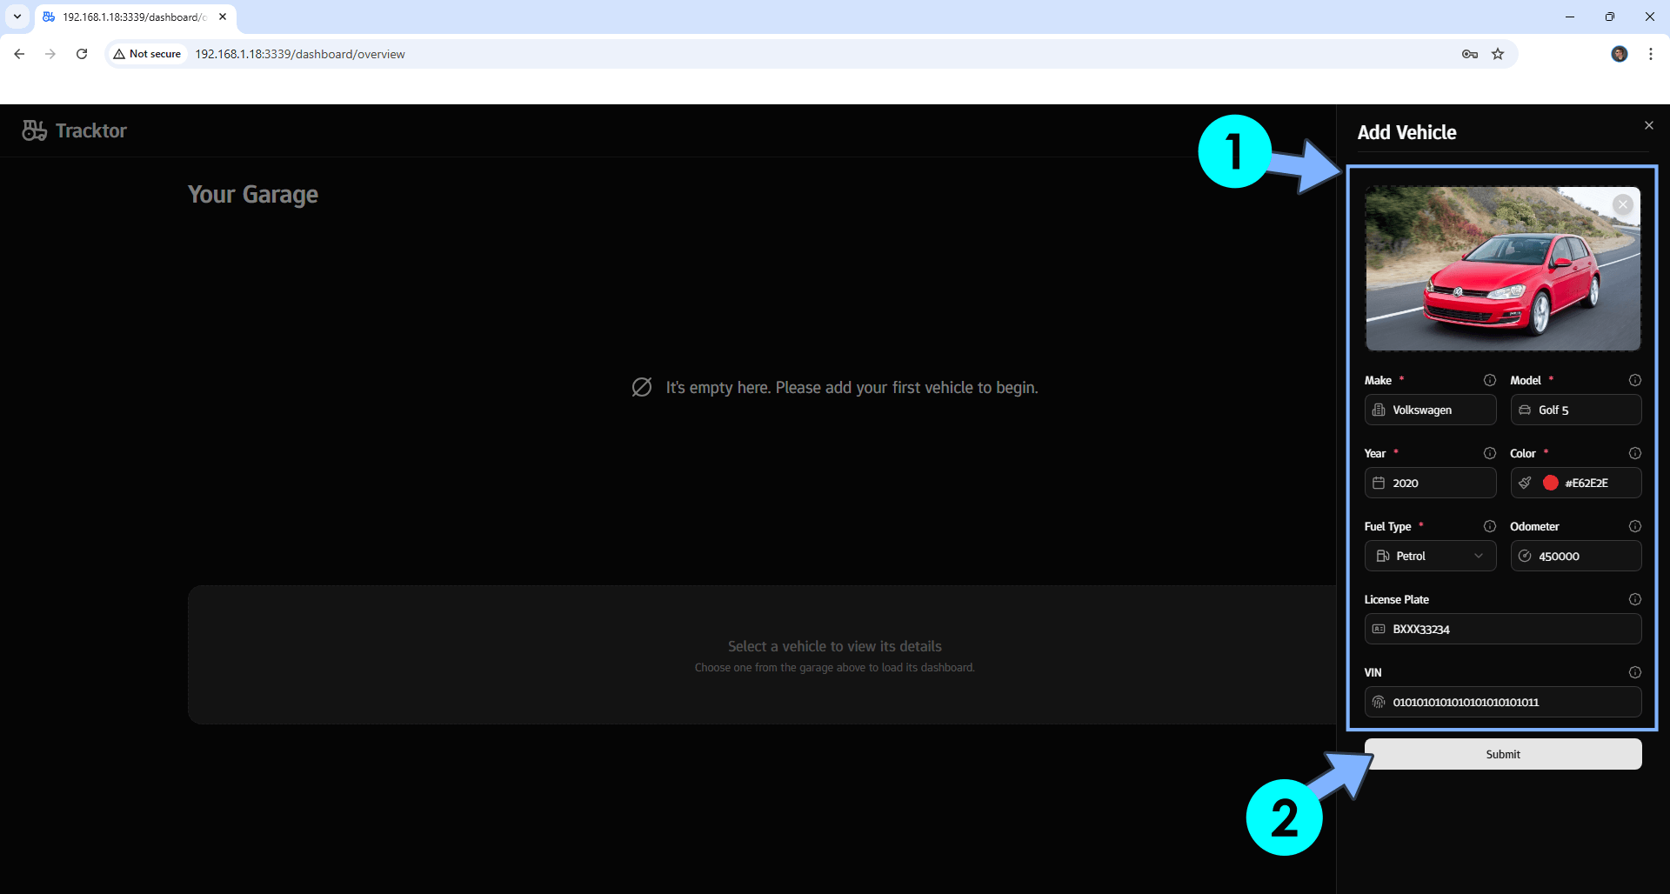Click the info icon beside Year label
This screenshot has width=1670, height=894.
pyautogui.click(x=1489, y=453)
